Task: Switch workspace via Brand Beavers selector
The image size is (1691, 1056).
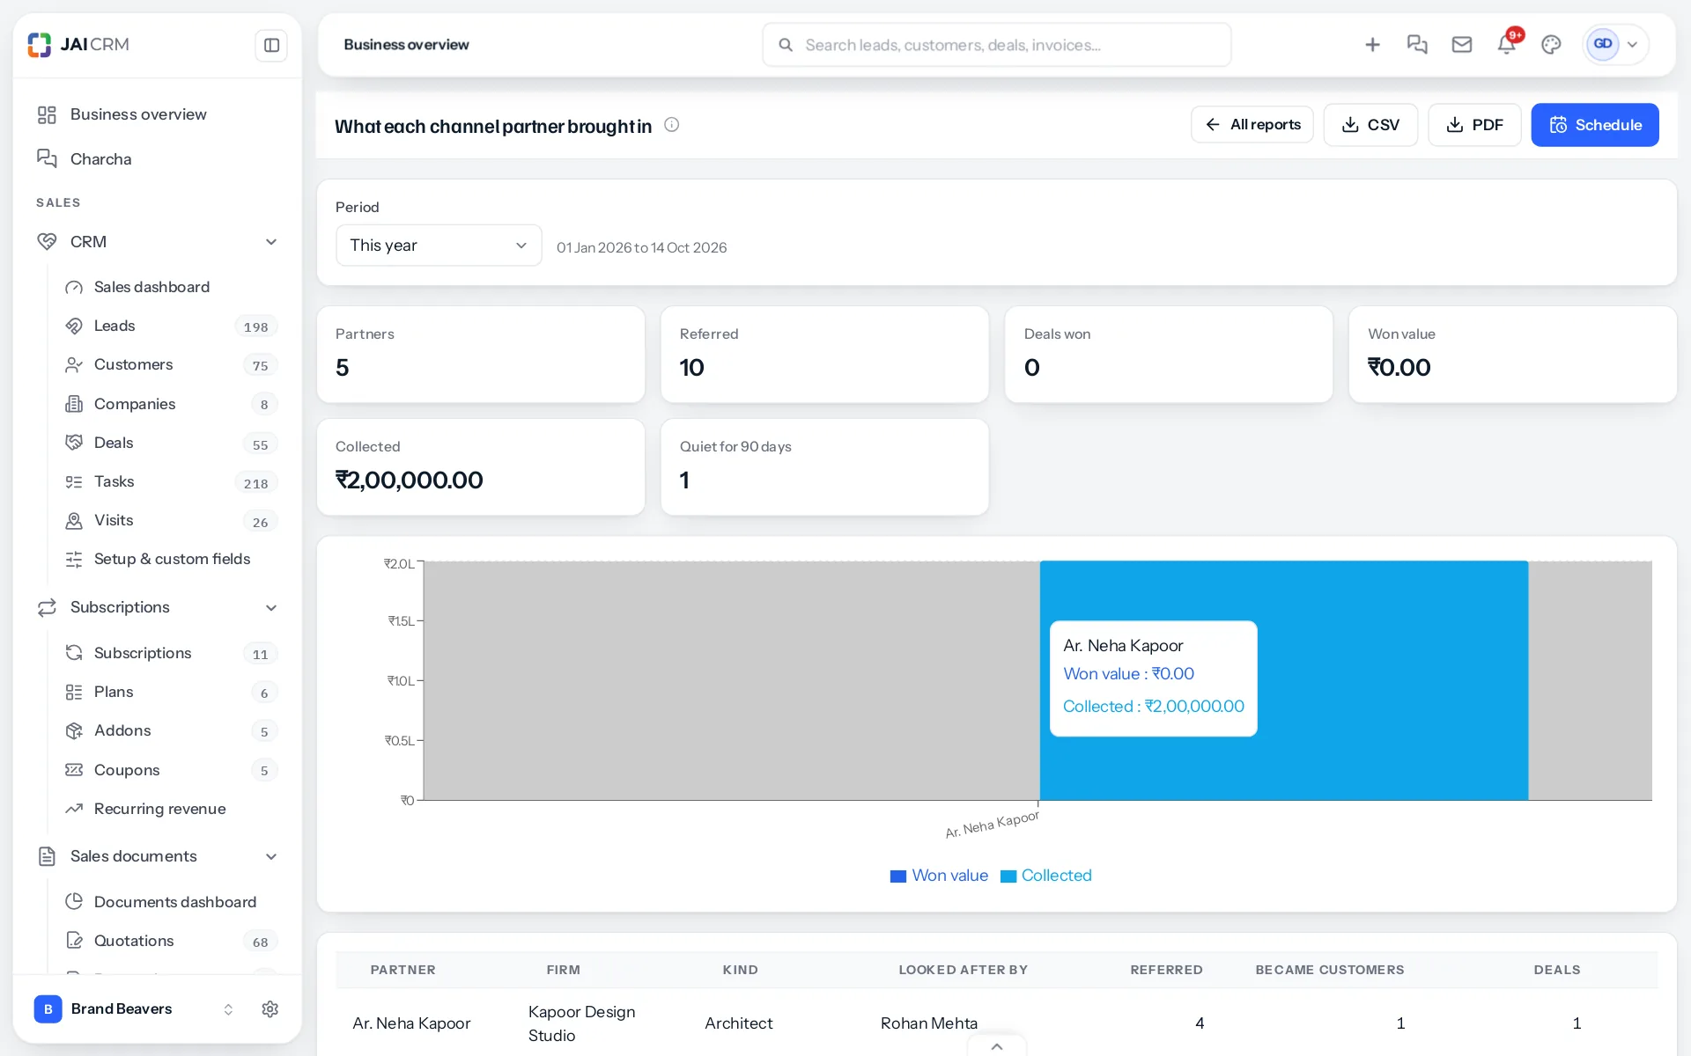Action: point(134,1009)
